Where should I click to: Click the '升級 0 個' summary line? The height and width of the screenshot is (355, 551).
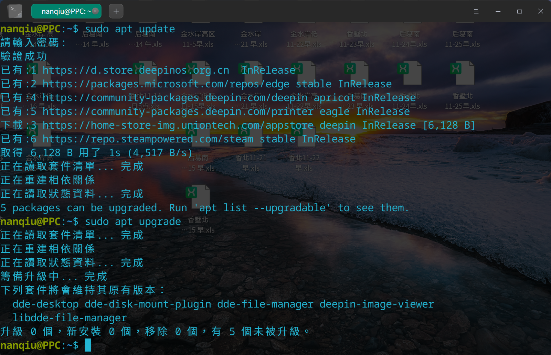[x=155, y=332]
